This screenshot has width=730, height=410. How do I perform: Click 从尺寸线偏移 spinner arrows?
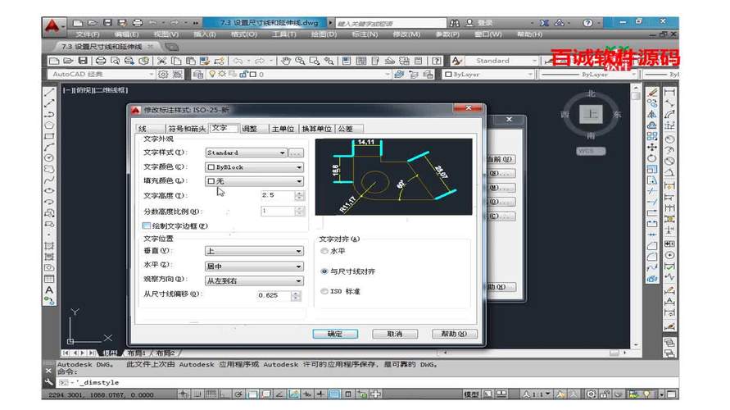coord(296,295)
